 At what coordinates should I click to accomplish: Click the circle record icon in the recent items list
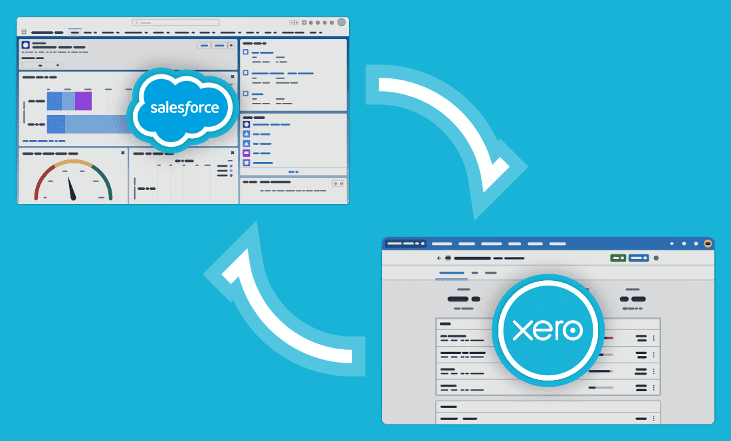coord(246,124)
